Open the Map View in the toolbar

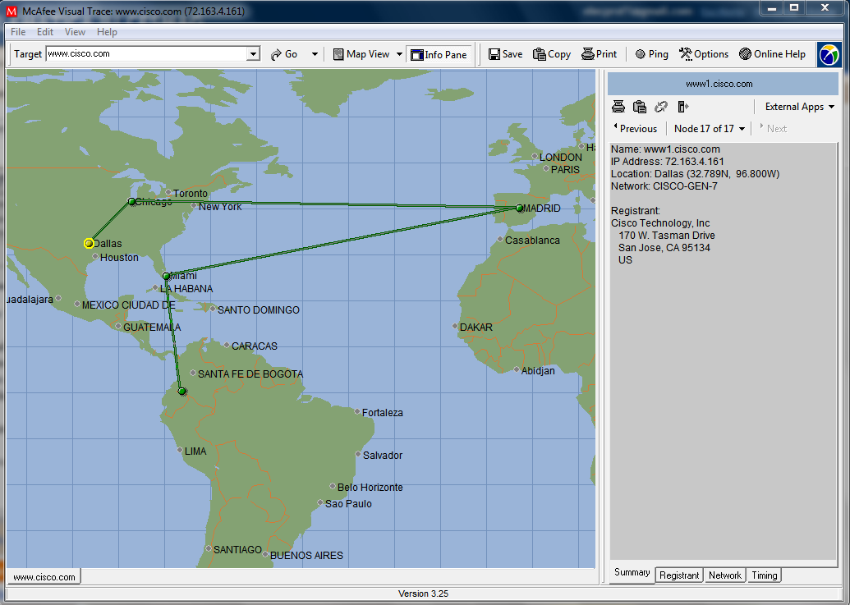click(x=361, y=54)
